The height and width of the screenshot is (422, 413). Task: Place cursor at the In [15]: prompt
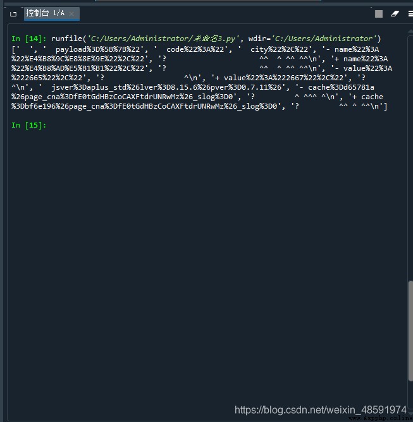point(29,125)
